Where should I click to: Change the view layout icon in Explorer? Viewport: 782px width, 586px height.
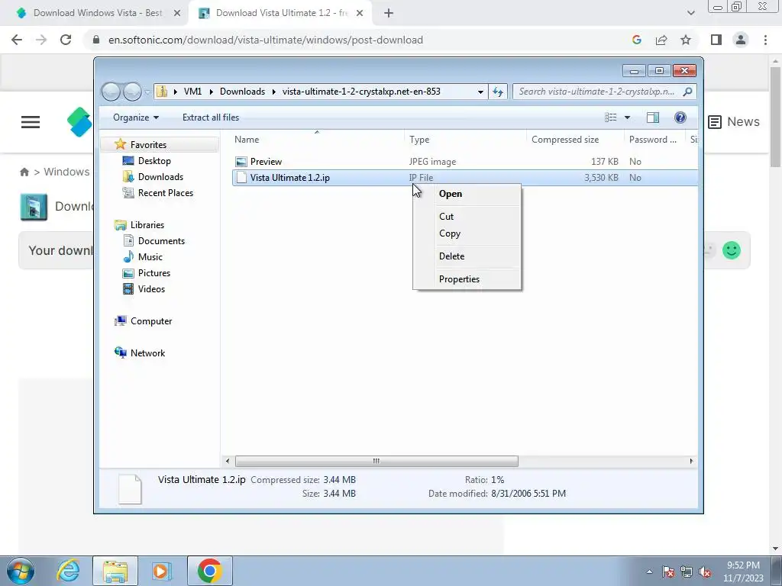pos(610,118)
